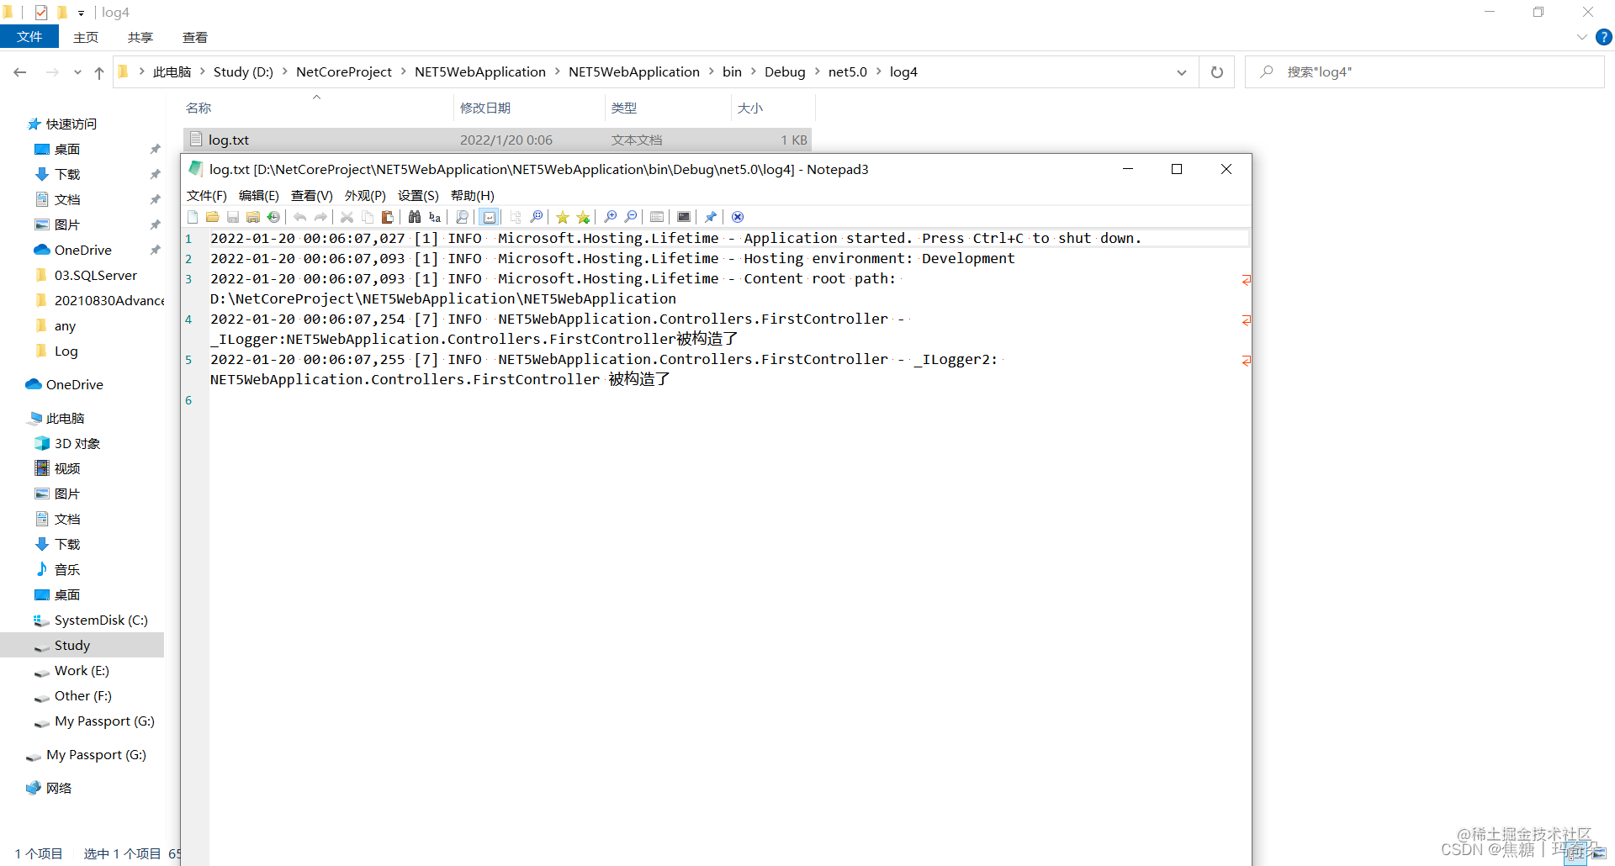This screenshot has width=1615, height=866.
Task: Click 'Study (D:)' in the address breadcrumb
Action: click(243, 71)
